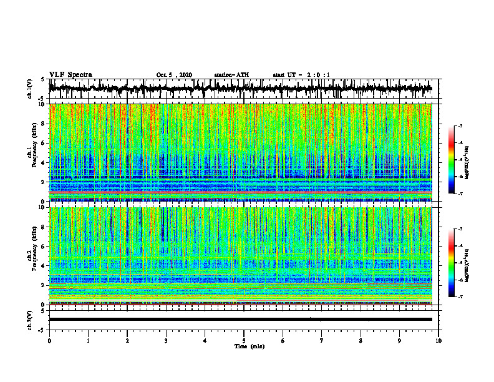This screenshot has height=382, width=494.
Task: Click the ch.2 color bar log(PSD) unit label
Action: (467, 265)
